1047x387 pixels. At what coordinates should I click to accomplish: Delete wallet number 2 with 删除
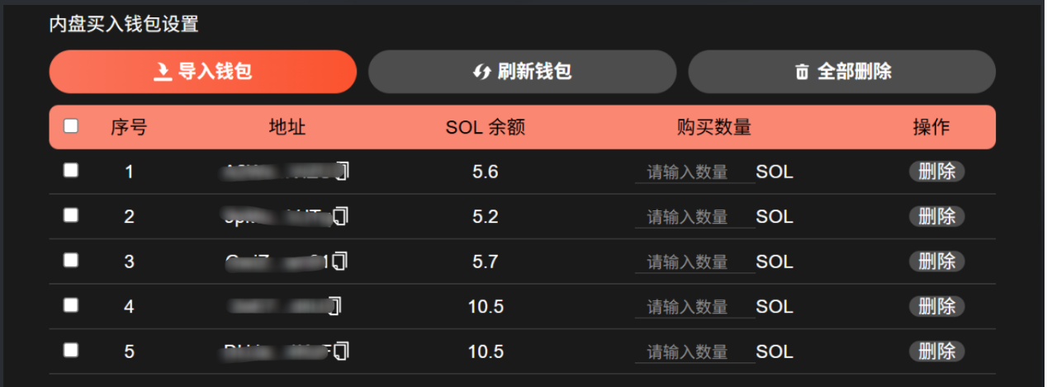point(937,216)
